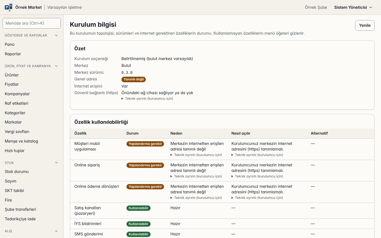Open Hızlı tuşlar page

31,151
